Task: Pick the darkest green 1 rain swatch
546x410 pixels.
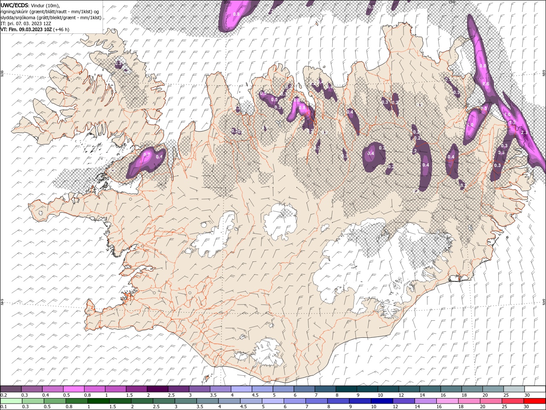Action: pos(99,401)
